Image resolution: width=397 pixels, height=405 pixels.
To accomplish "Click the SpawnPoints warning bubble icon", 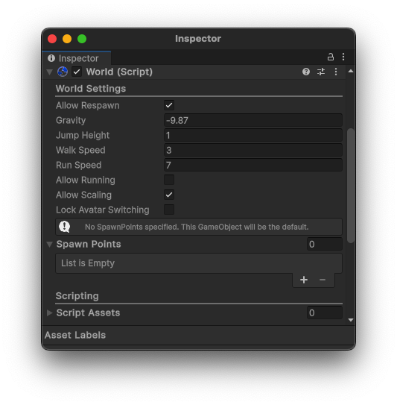I will pyautogui.click(x=65, y=227).
